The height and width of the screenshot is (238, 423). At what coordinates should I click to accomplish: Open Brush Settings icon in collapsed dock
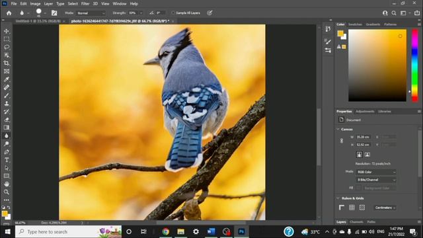pos(328,42)
